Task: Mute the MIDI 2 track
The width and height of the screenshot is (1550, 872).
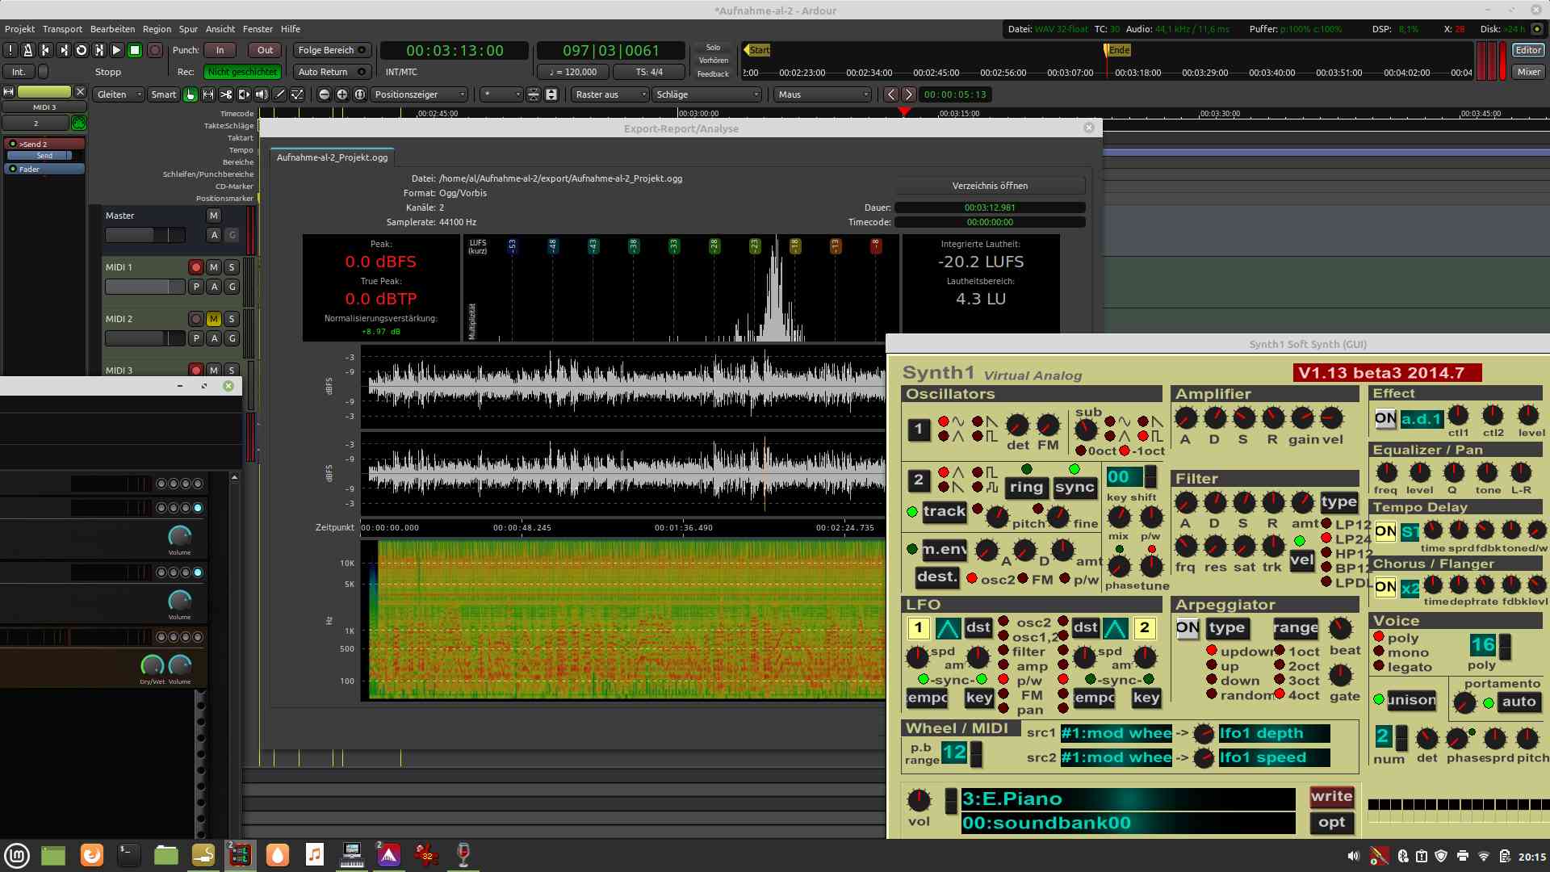Action: [214, 319]
